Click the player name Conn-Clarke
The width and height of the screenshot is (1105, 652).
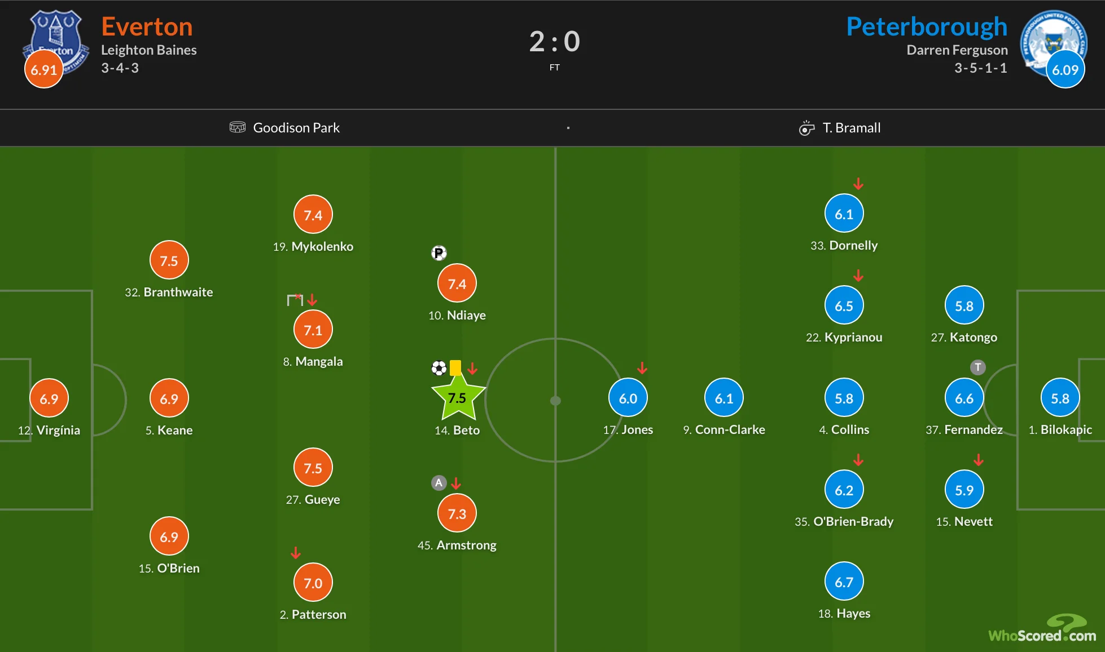coord(730,429)
